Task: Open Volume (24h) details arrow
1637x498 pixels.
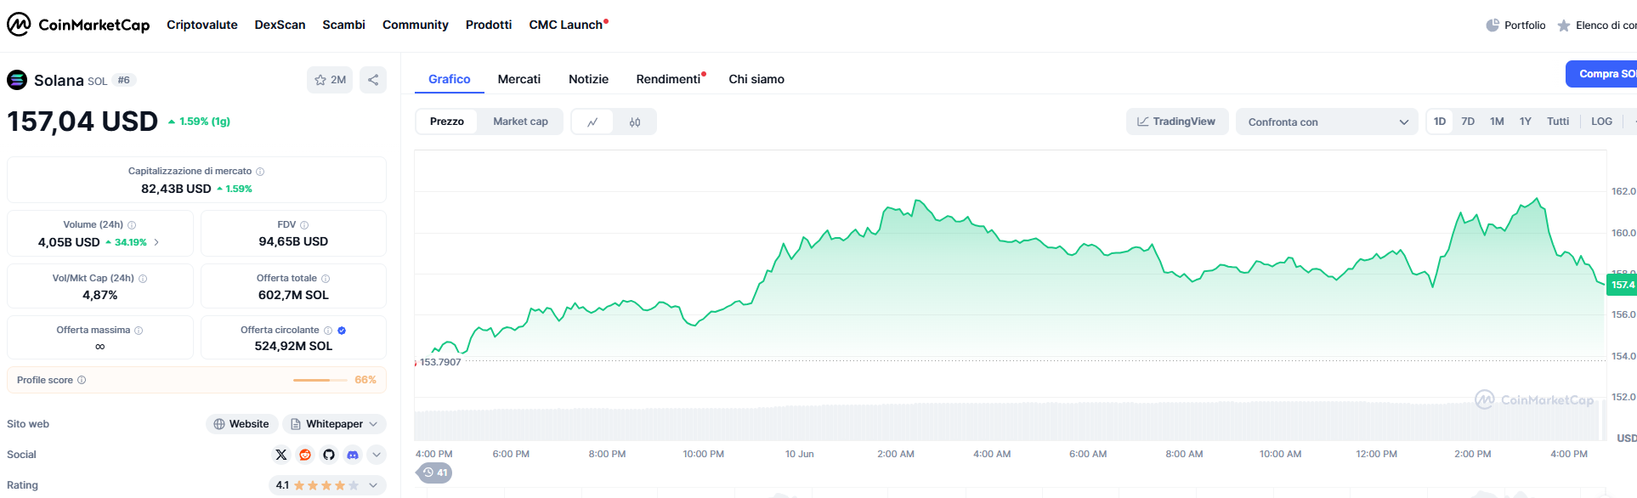Action: coord(156,242)
